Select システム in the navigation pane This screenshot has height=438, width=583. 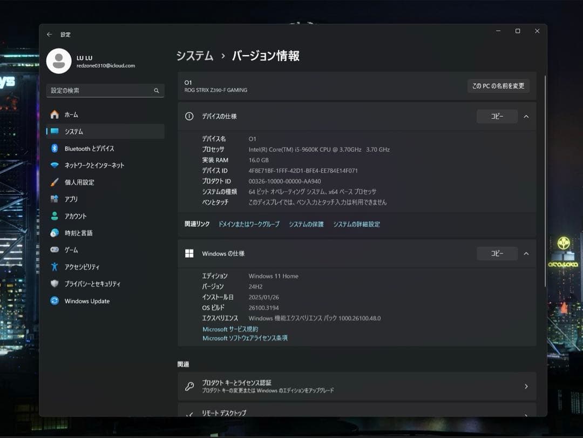[73, 131]
